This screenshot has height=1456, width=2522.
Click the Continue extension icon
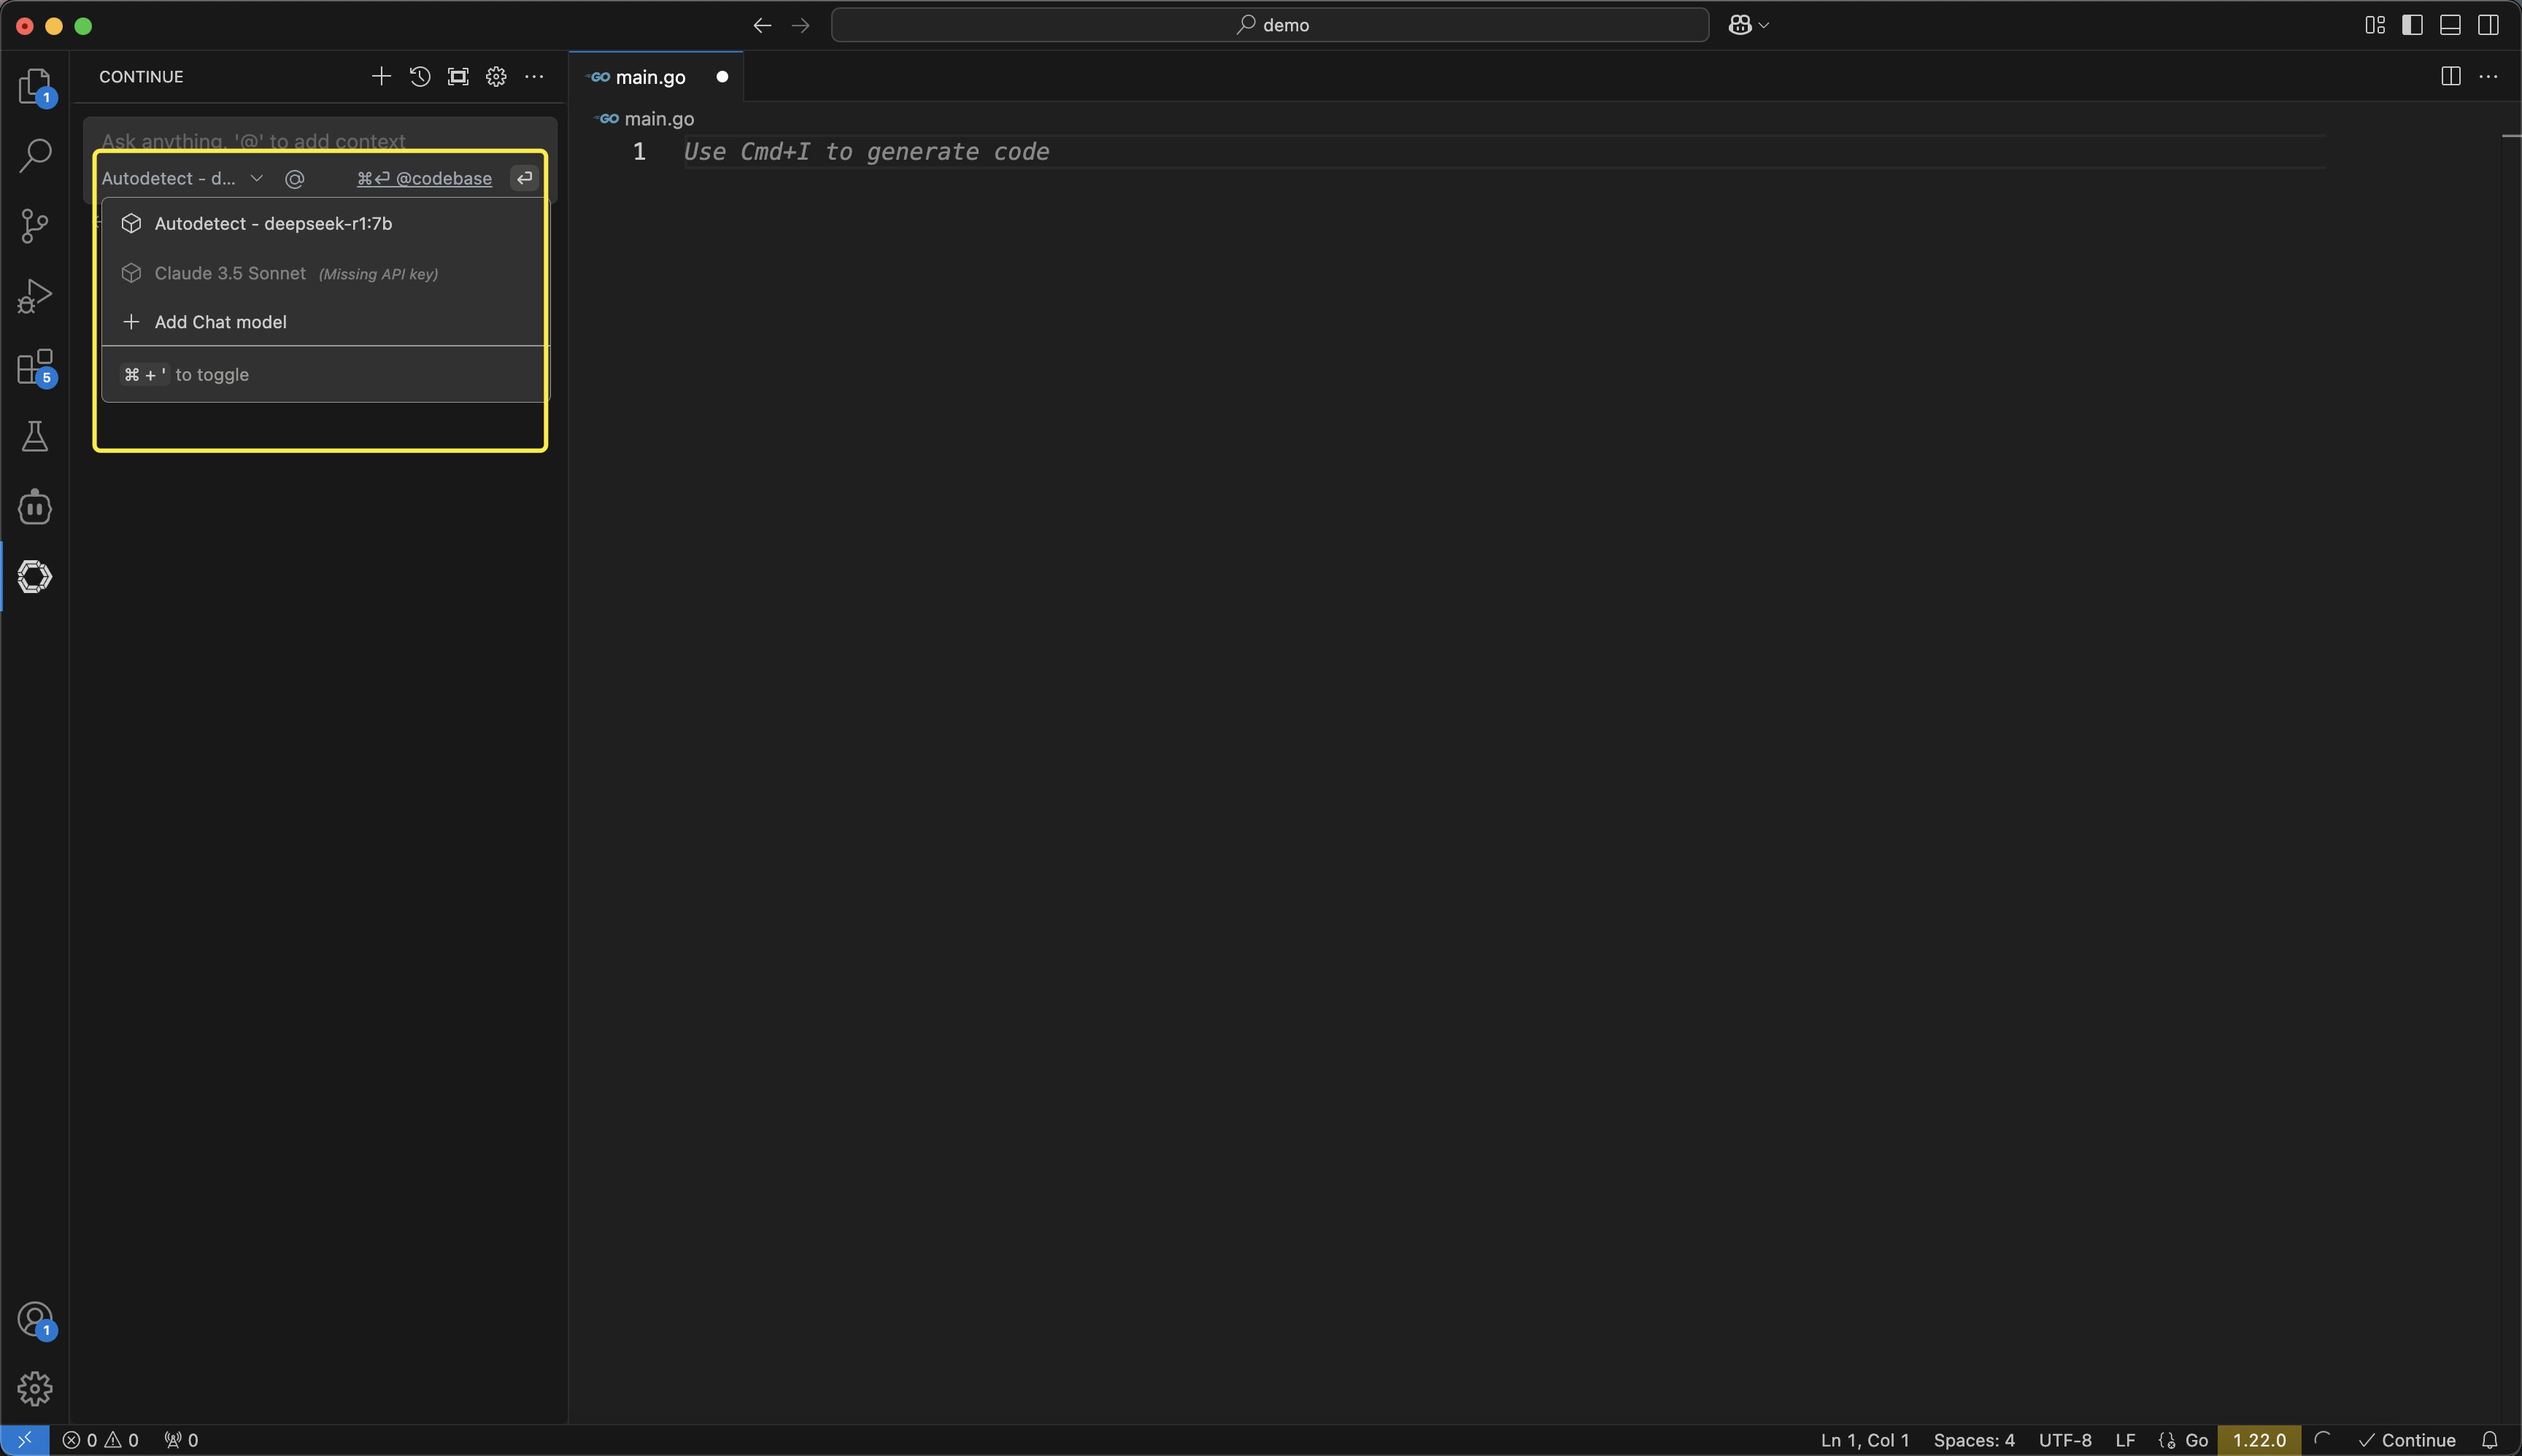point(35,577)
